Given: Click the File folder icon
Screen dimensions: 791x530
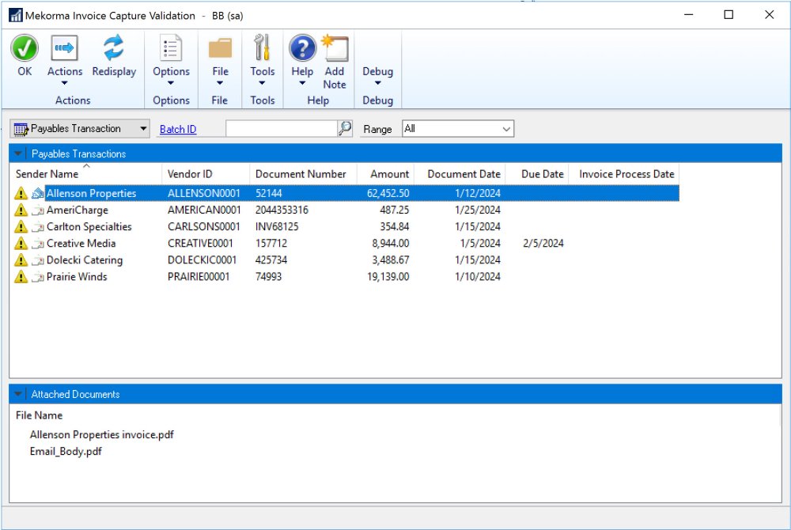Looking at the screenshot, I should [220, 49].
